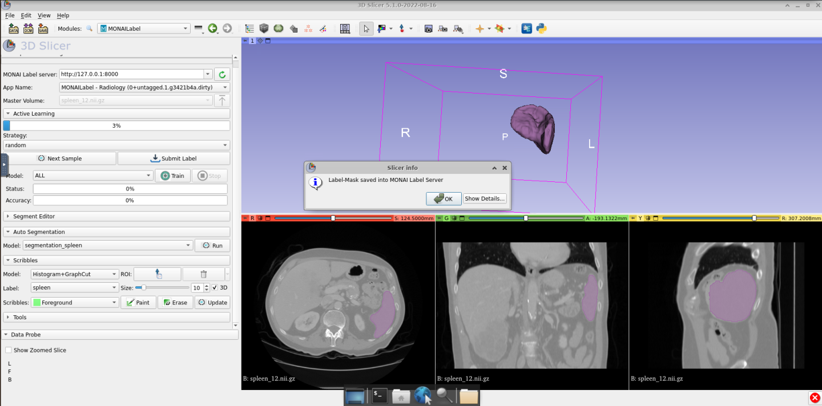
Task: Click the scribble brush Size slider
Action: pos(162,288)
